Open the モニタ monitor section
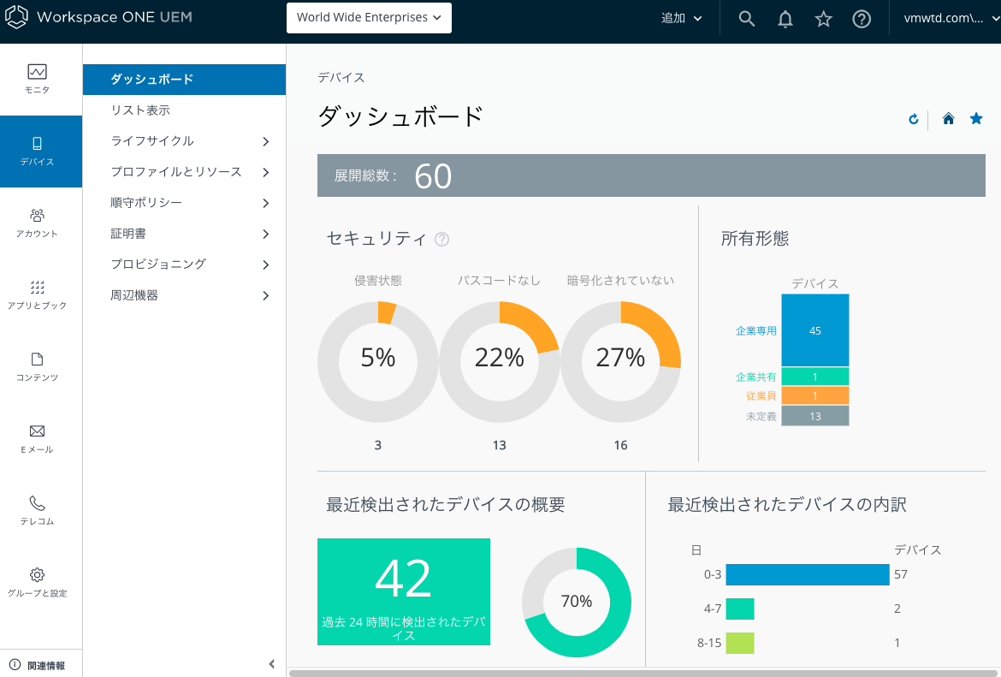 coord(37,80)
